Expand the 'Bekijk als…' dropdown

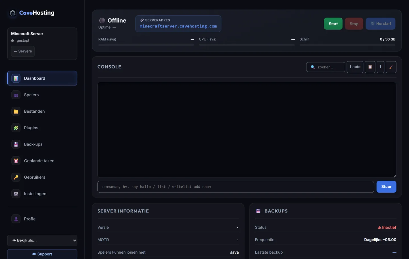pos(42,240)
